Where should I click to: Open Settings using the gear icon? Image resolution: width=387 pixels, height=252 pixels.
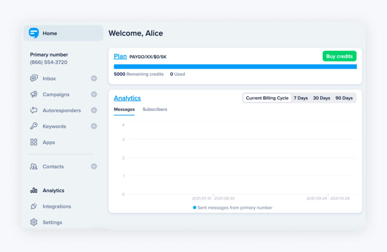[x=35, y=222]
